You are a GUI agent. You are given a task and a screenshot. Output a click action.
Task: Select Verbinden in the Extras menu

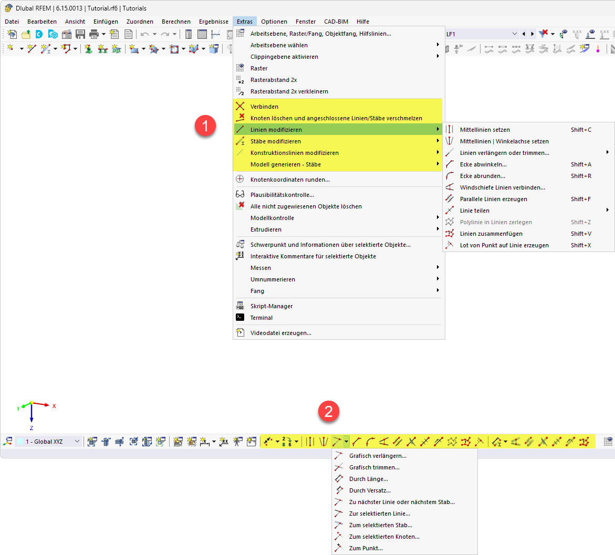click(x=338, y=107)
